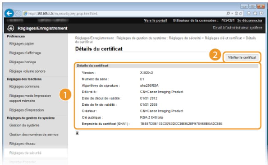Click the Numéro de série label
This screenshot has height=165, width=268.
click(95, 79)
